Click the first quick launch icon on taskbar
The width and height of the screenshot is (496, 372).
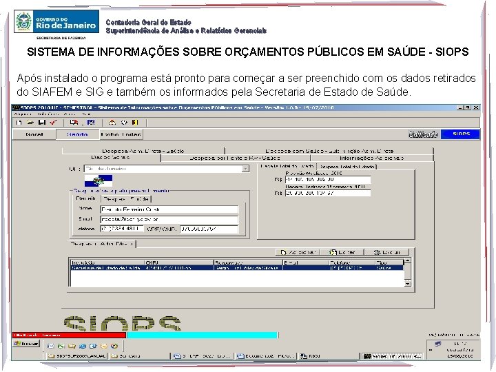tap(50, 346)
